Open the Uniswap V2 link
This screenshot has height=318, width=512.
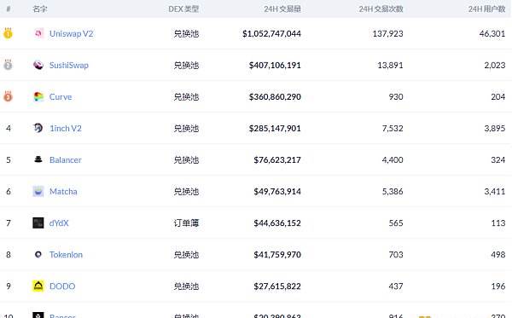(71, 33)
